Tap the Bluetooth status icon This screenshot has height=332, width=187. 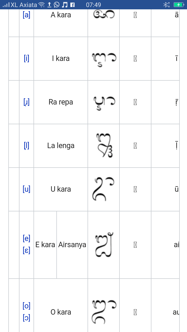pyautogui.click(x=166, y=5)
